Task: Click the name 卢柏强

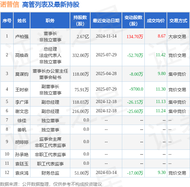Action: tap(22, 36)
